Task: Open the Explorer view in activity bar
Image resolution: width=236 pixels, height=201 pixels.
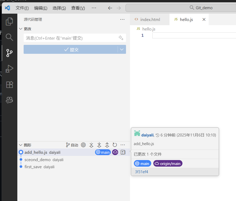Action: pyautogui.click(x=9, y=22)
